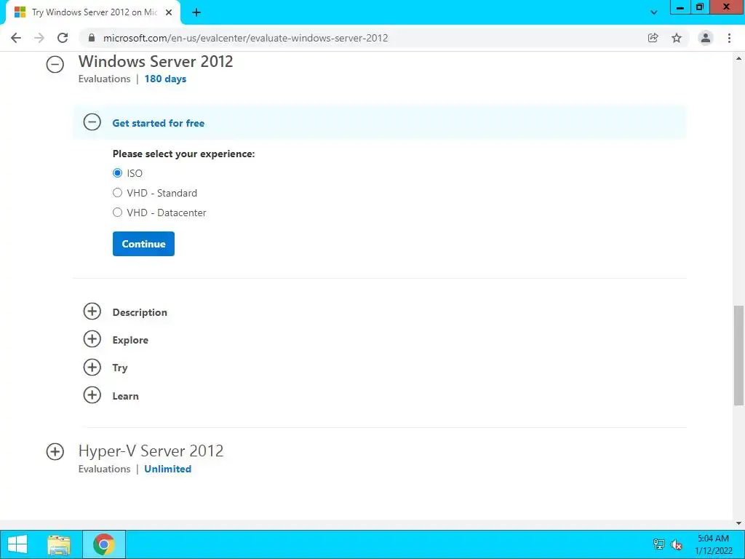The height and width of the screenshot is (559, 745).
Task: Click the Continue button
Action: 143,244
